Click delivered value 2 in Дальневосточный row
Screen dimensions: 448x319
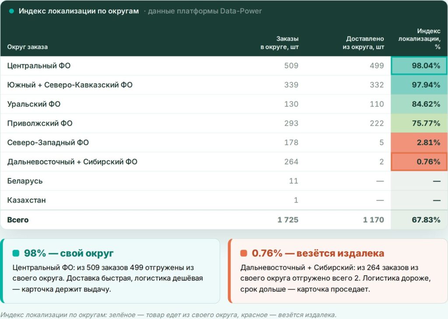coord(381,161)
